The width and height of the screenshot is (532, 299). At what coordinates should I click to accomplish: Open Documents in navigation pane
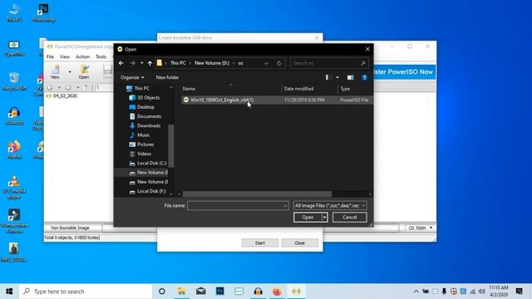pos(149,116)
